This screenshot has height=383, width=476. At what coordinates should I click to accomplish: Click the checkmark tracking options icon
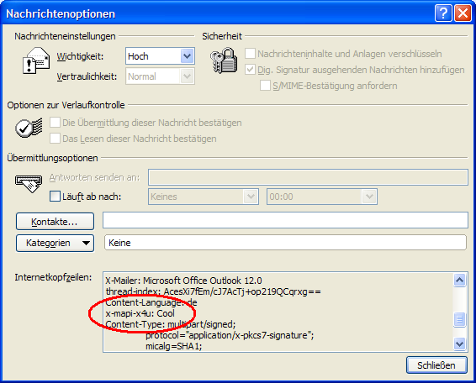(29, 128)
